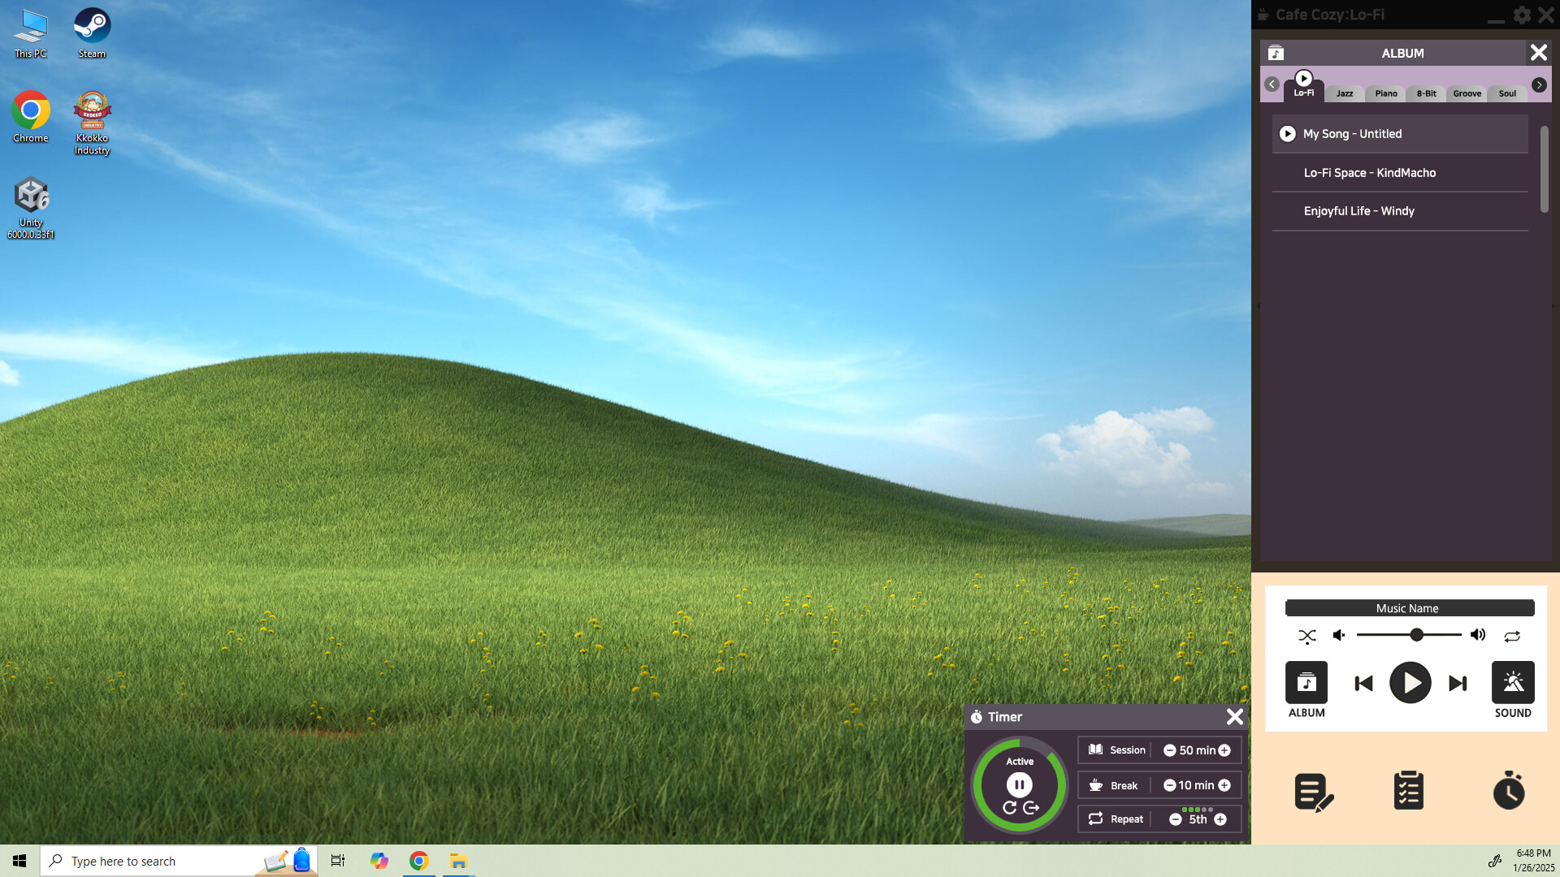Click the Break coffee cup icon
Image resolution: width=1560 pixels, height=877 pixels.
[x=1095, y=785]
